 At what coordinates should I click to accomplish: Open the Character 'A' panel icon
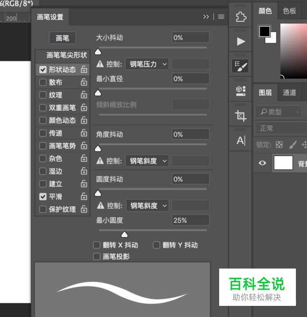241,140
